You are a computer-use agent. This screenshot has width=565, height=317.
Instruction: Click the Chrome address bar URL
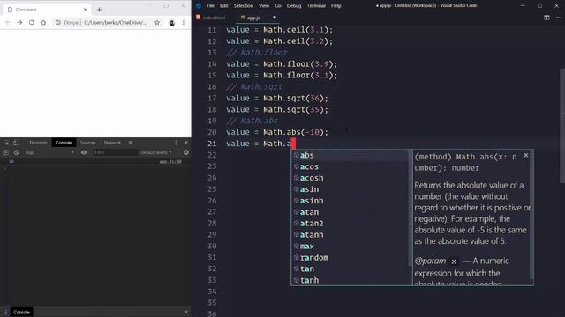116,22
